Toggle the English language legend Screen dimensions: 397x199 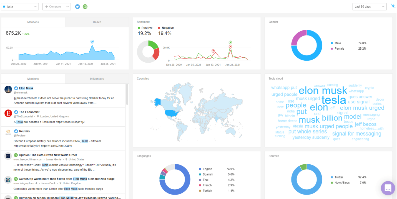point(205,169)
